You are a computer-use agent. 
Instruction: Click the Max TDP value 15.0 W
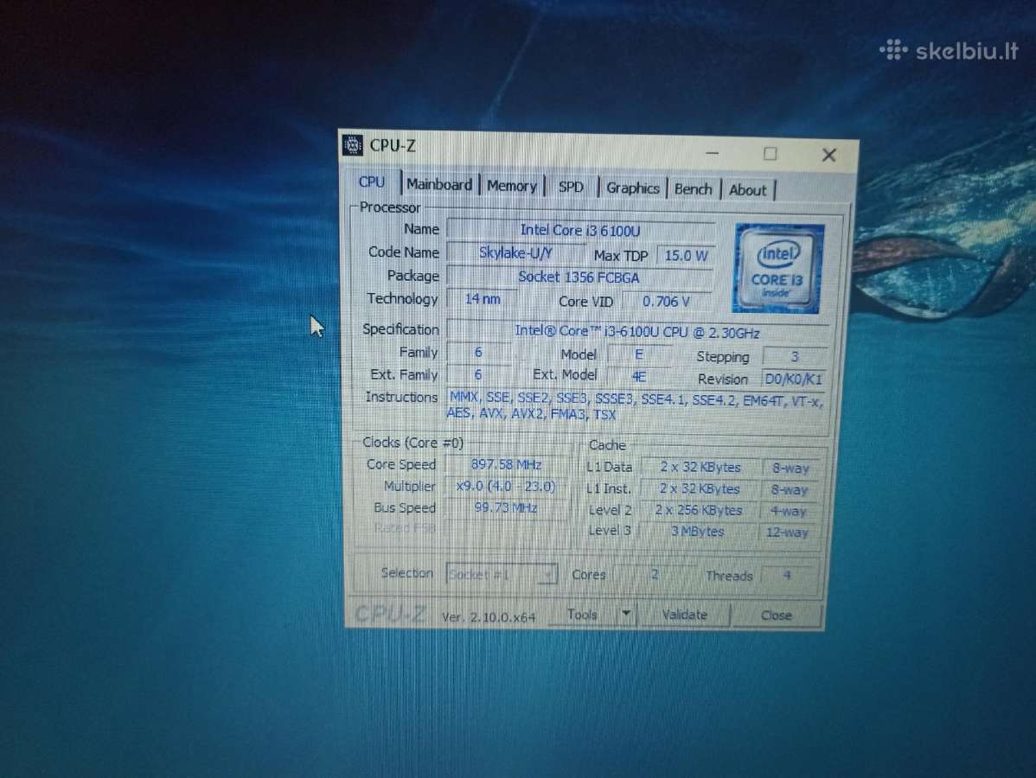686,256
